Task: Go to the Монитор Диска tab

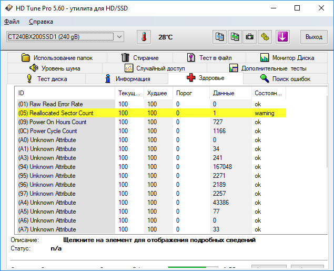Action: (x=287, y=58)
